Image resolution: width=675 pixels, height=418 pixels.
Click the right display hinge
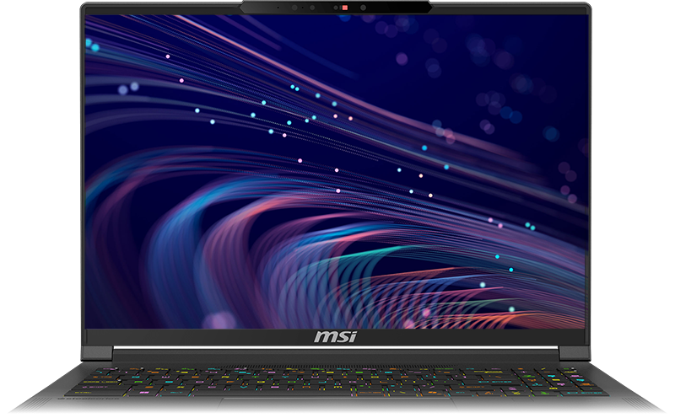tap(574, 353)
